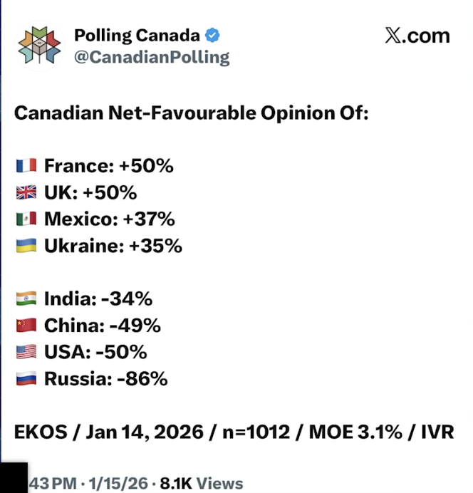The image size is (473, 493).
Task: Click the "Mexico: +37%" text
Action: click(109, 219)
